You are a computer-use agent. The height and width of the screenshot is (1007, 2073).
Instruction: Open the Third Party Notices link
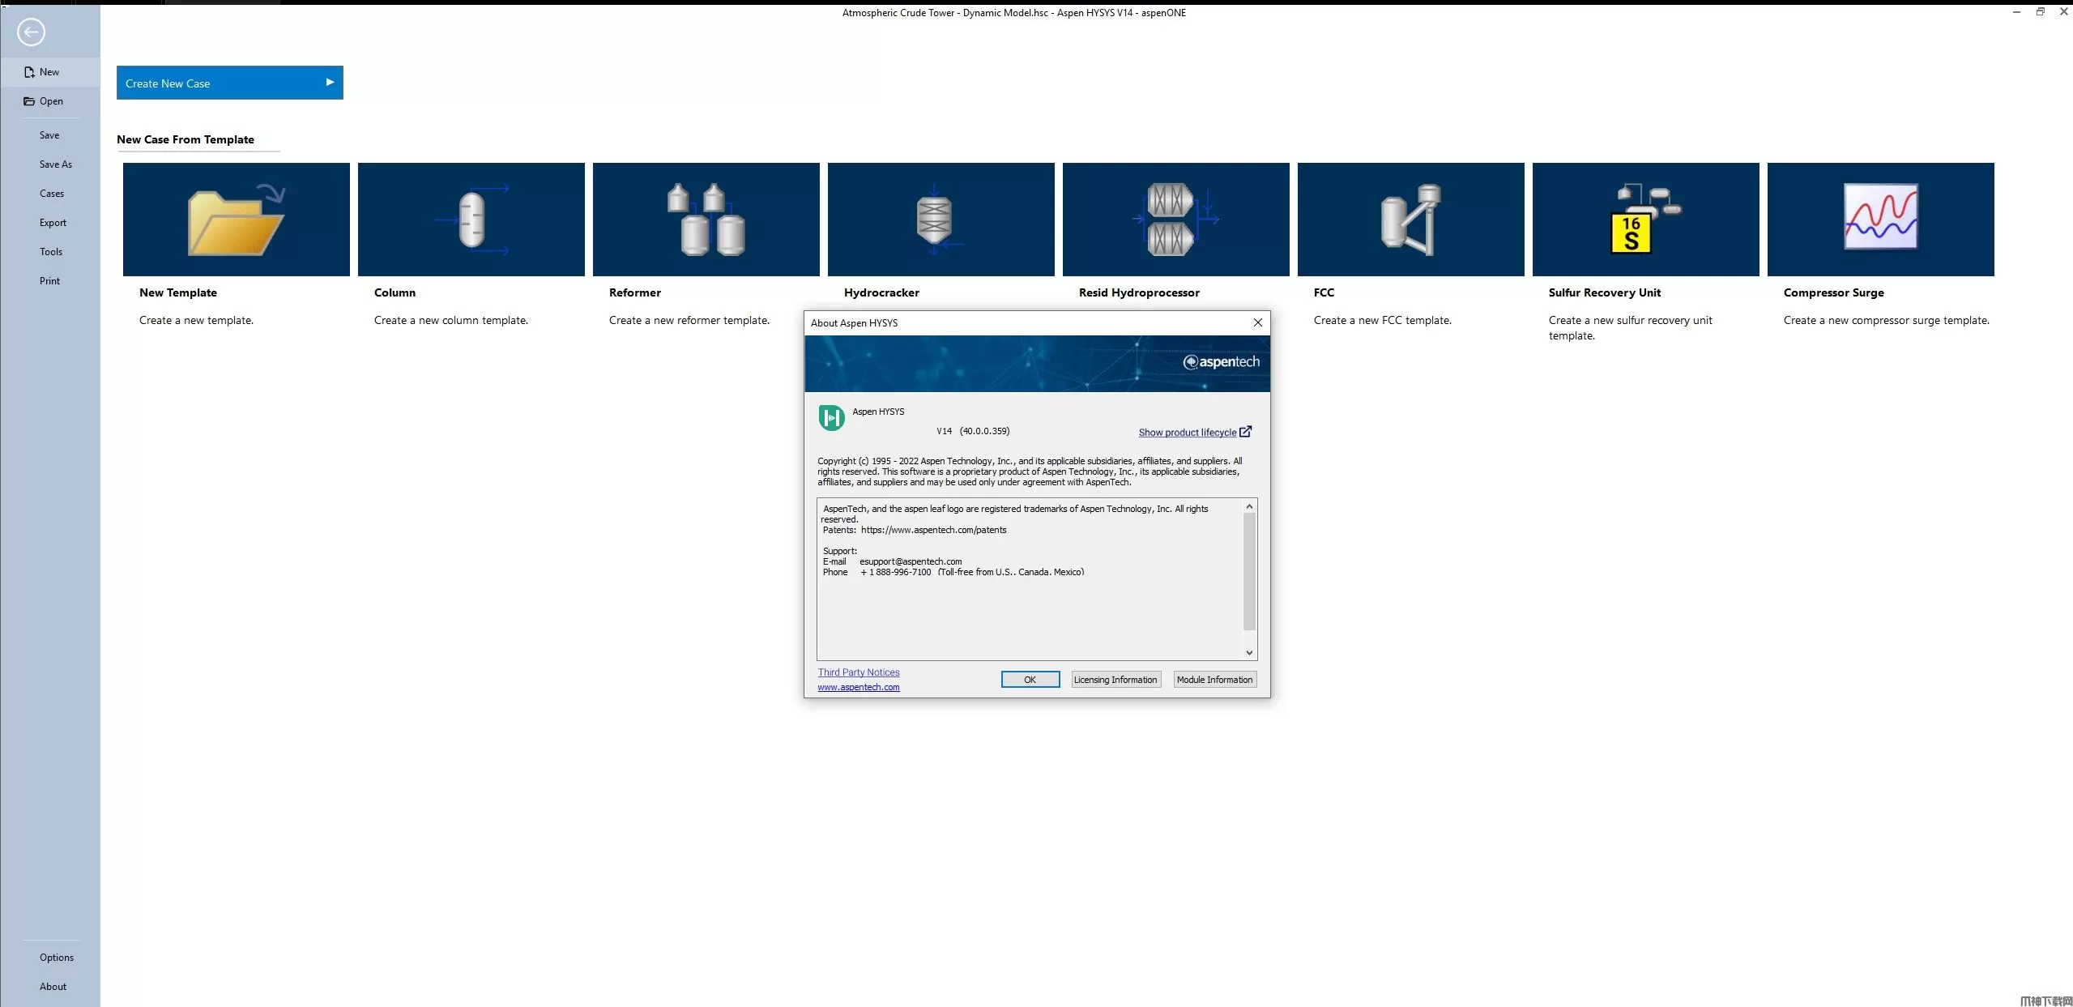pyautogui.click(x=858, y=672)
